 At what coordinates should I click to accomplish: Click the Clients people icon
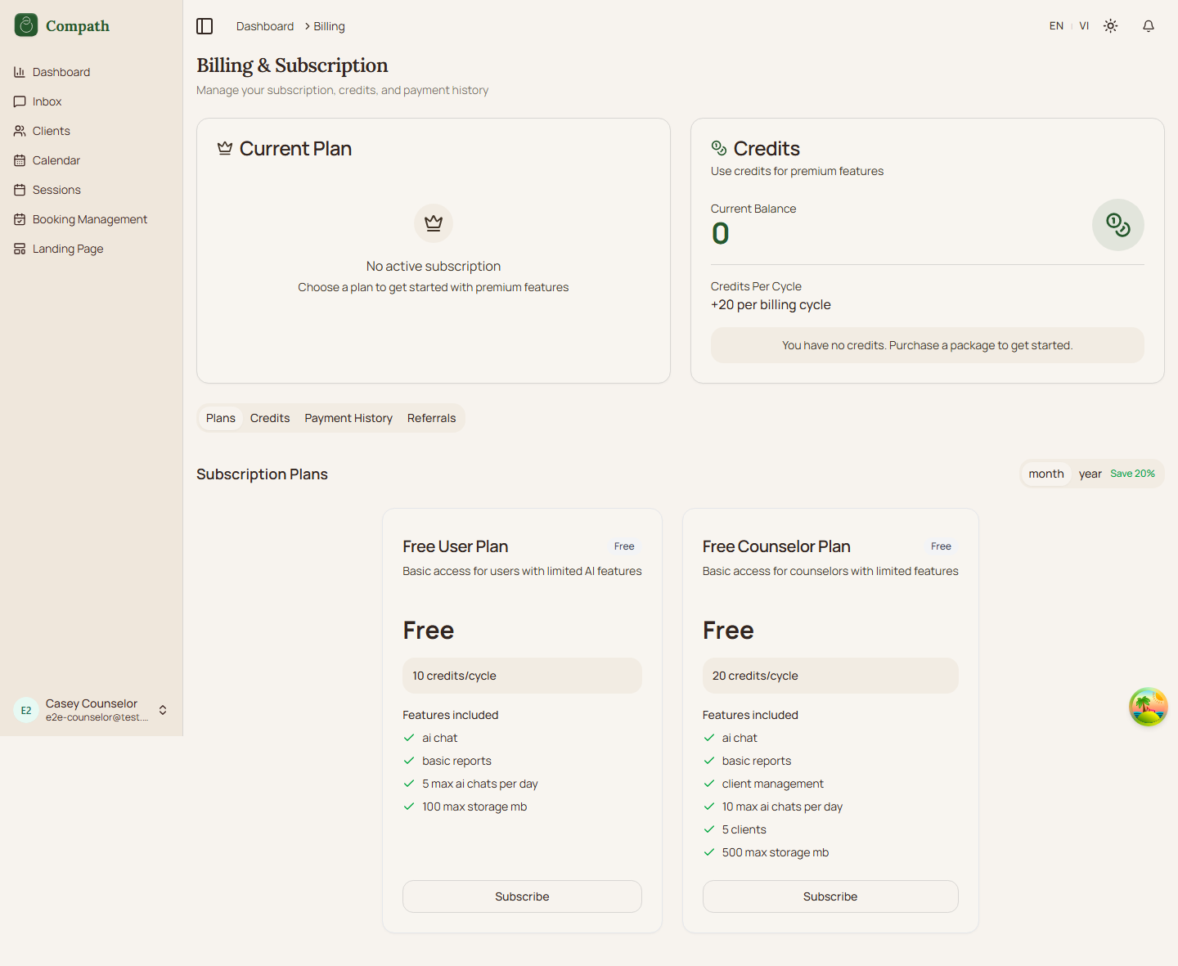[x=20, y=131]
